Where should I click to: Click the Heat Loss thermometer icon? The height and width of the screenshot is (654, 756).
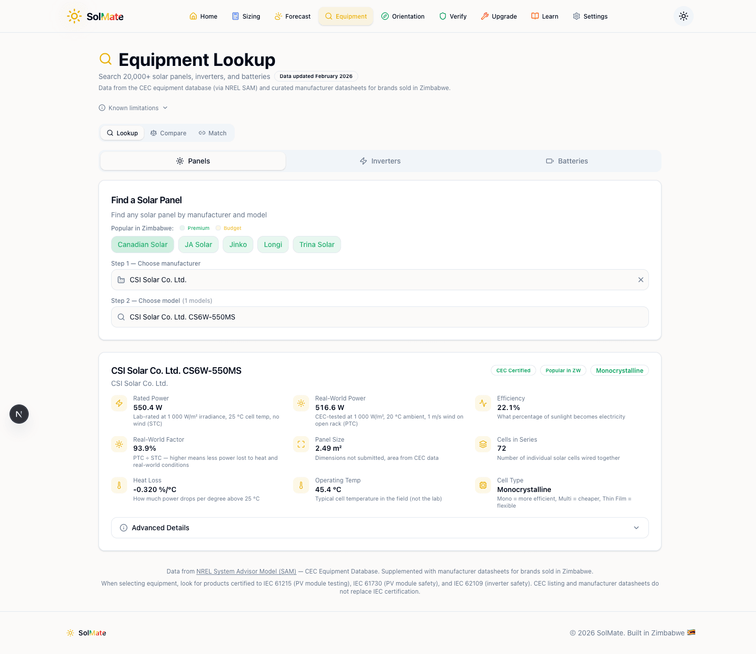coord(119,485)
